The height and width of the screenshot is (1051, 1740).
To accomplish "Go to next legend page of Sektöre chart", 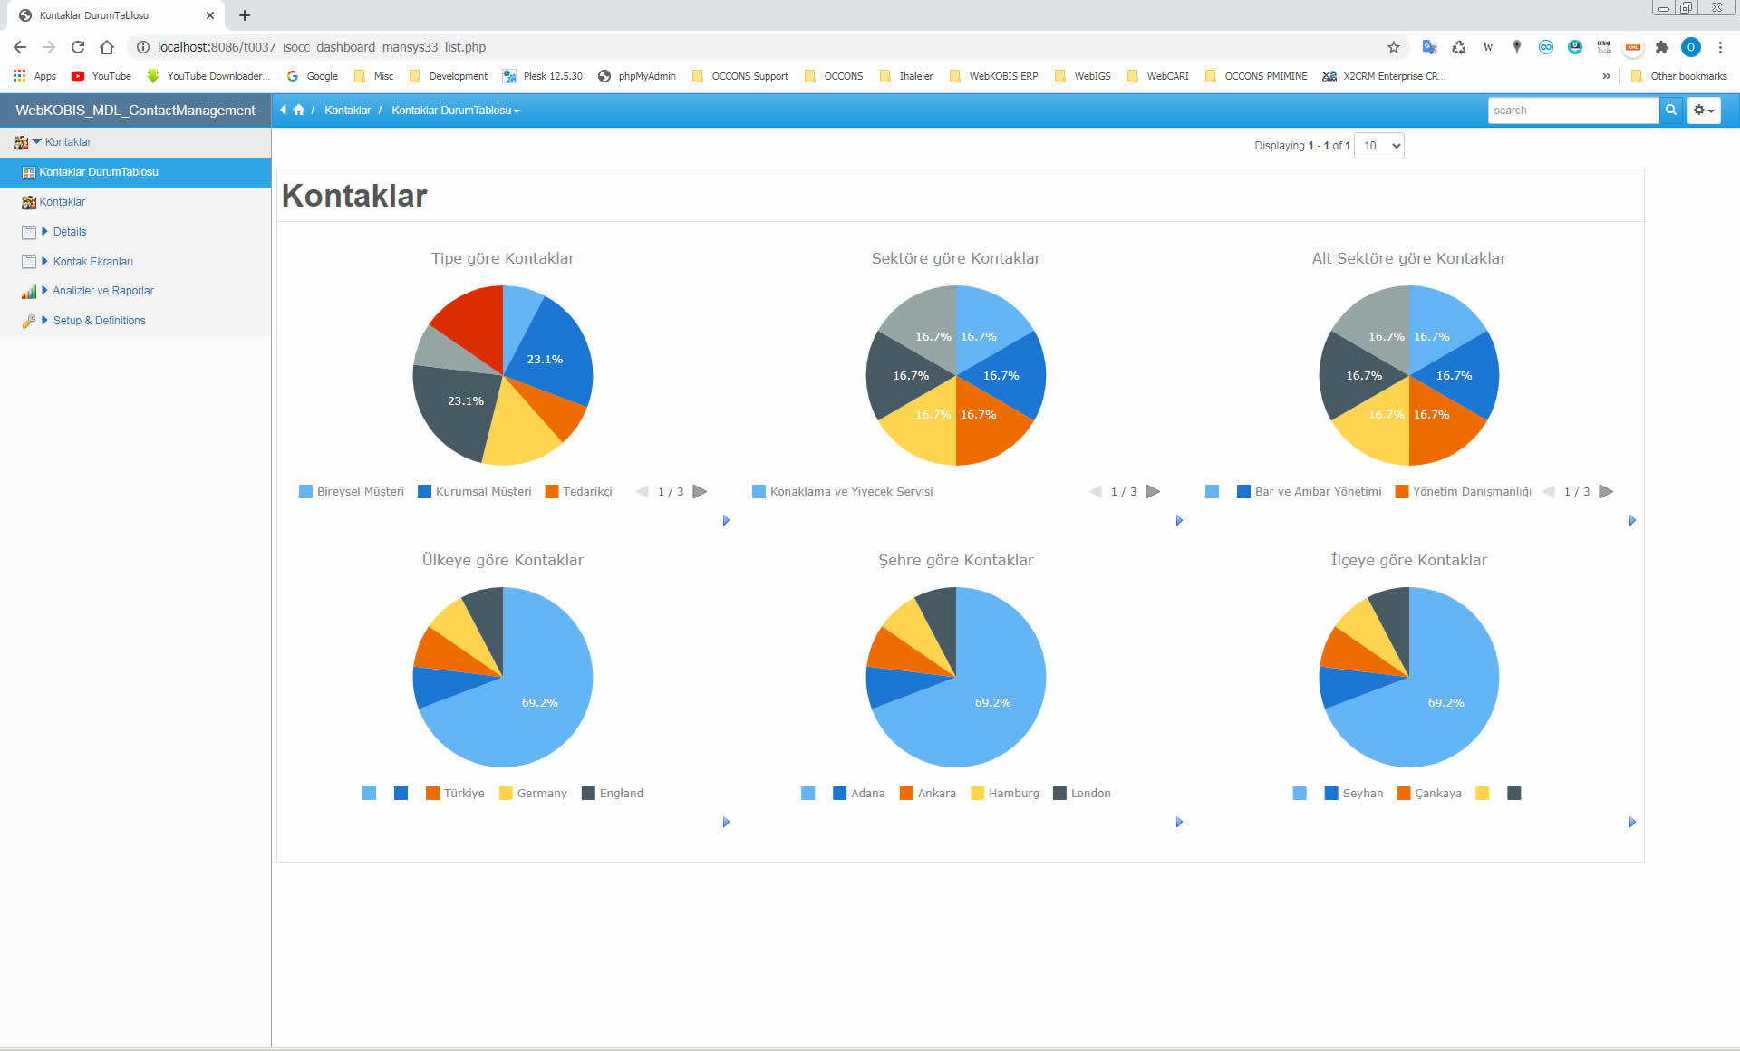I will pos(1153,491).
